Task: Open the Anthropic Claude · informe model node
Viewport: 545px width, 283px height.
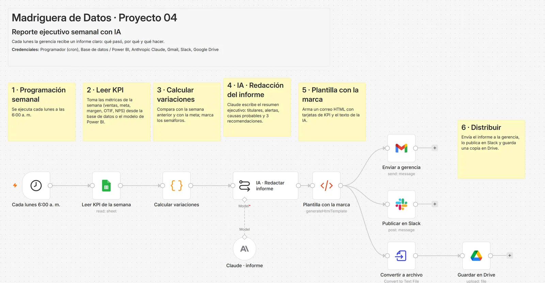Action: tap(245, 249)
